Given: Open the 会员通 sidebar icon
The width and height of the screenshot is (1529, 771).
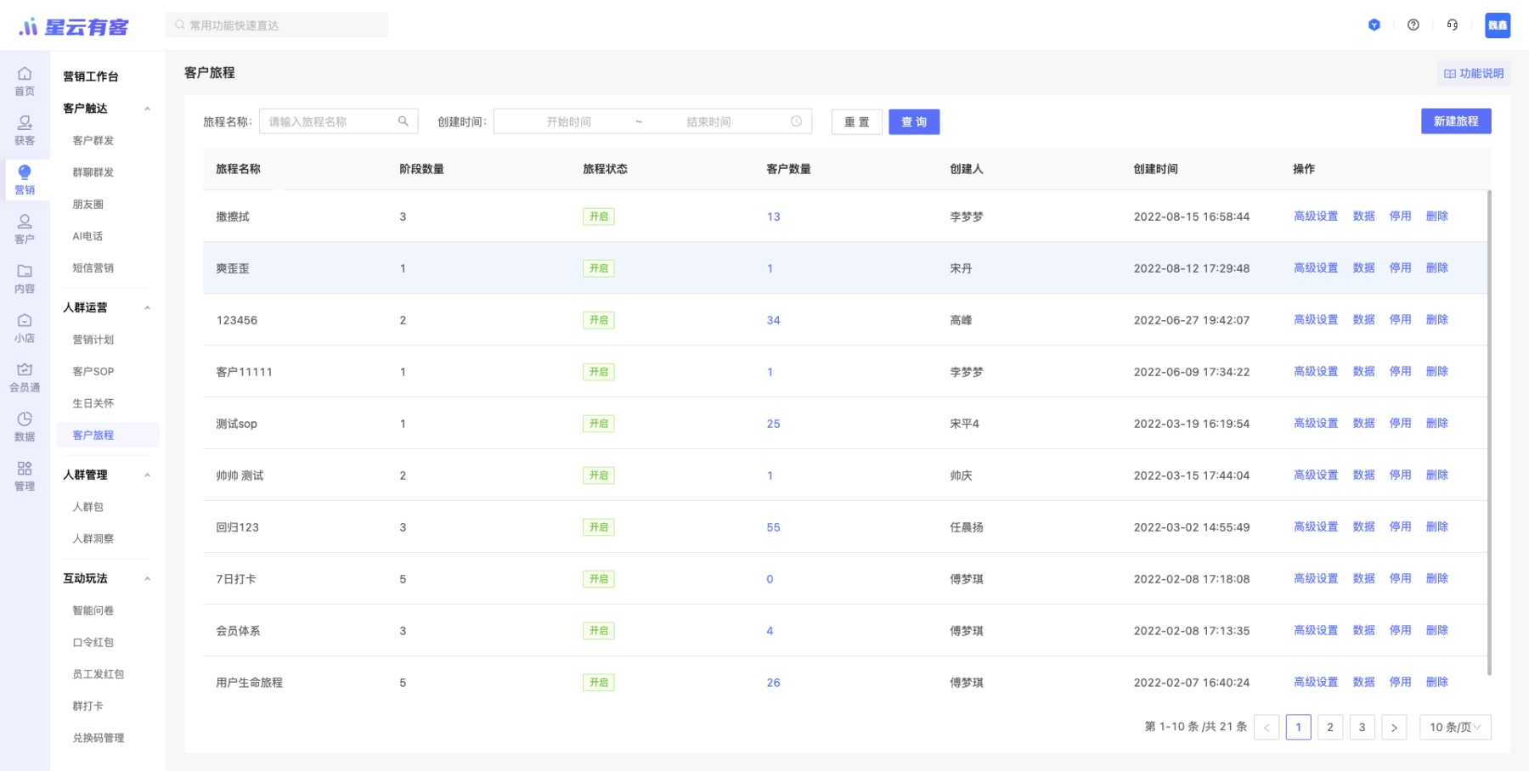Looking at the screenshot, I should 25,377.
